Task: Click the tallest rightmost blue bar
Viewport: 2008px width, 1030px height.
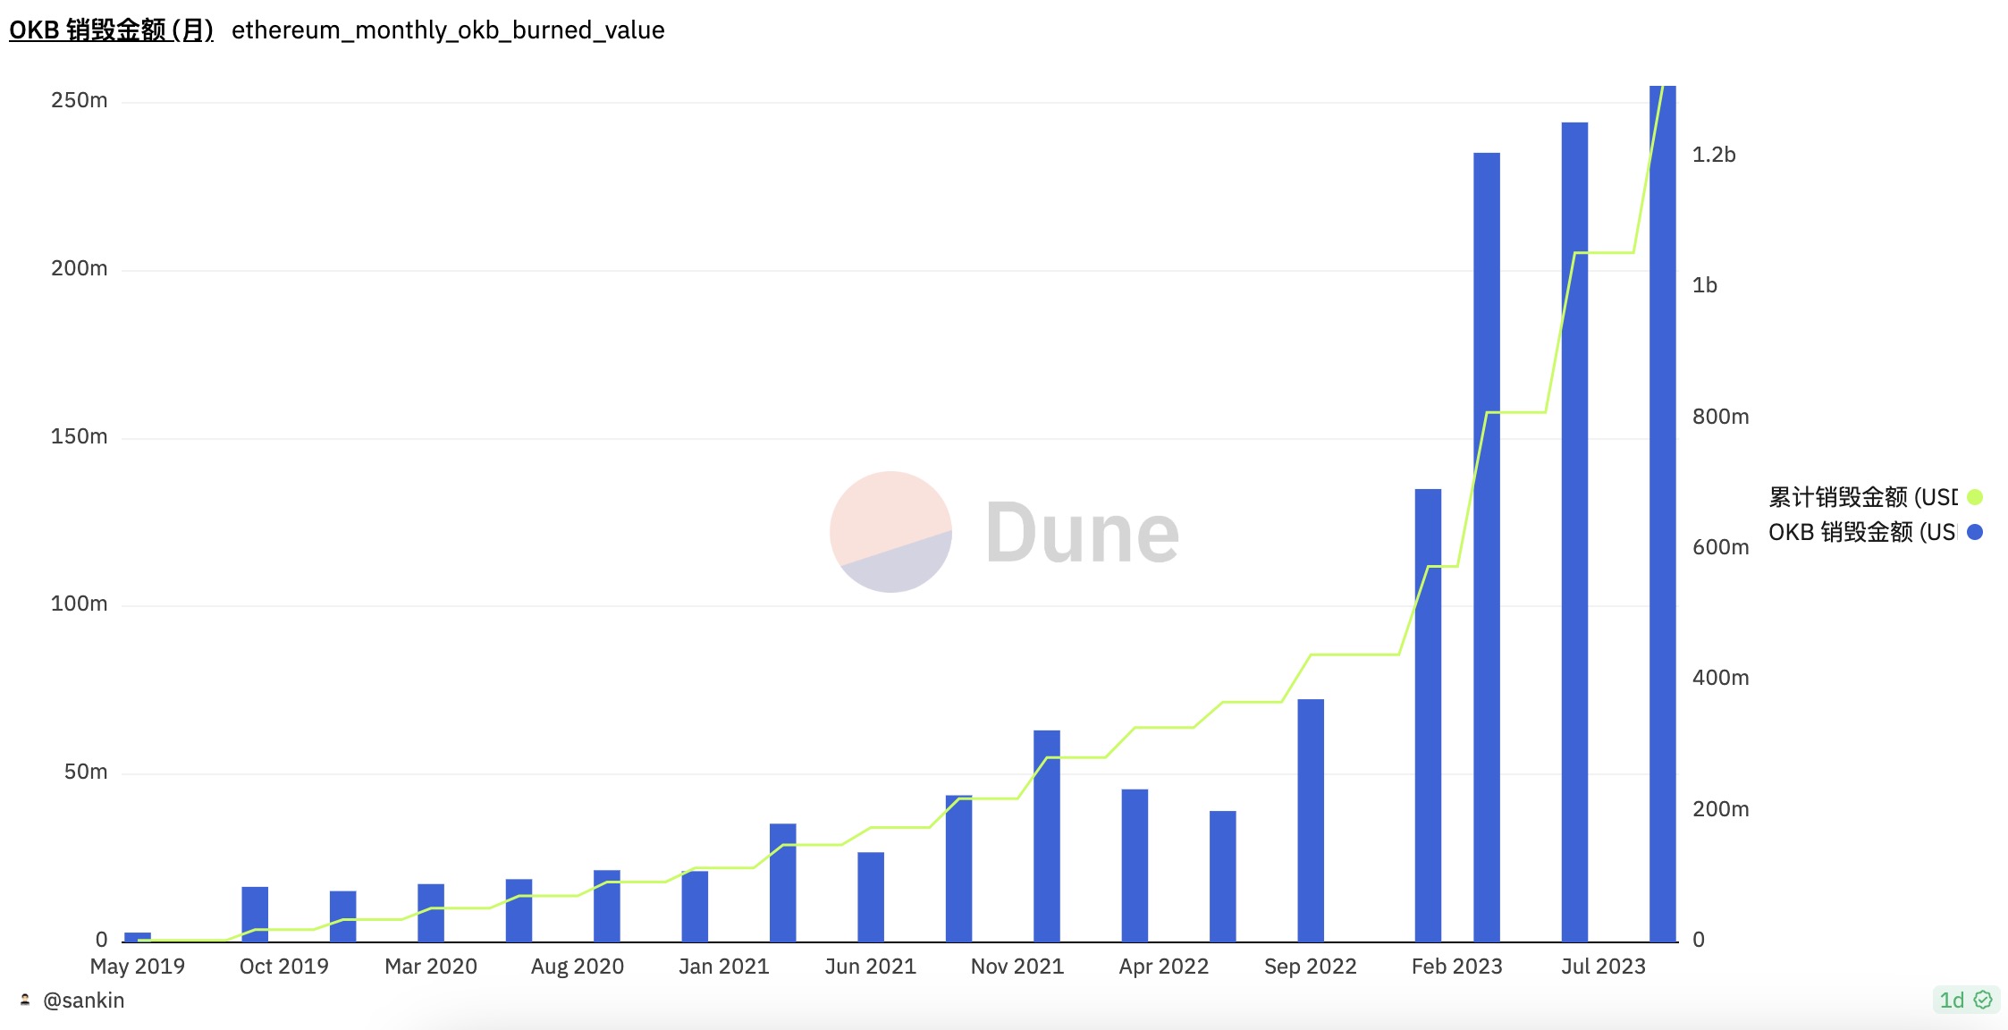Action: [x=1662, y=536]
